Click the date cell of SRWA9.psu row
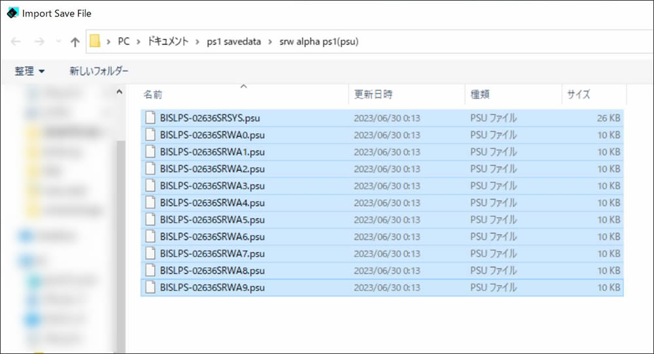Image resolution: width=654 pixels, height=354 pixels. click(387, 288)
